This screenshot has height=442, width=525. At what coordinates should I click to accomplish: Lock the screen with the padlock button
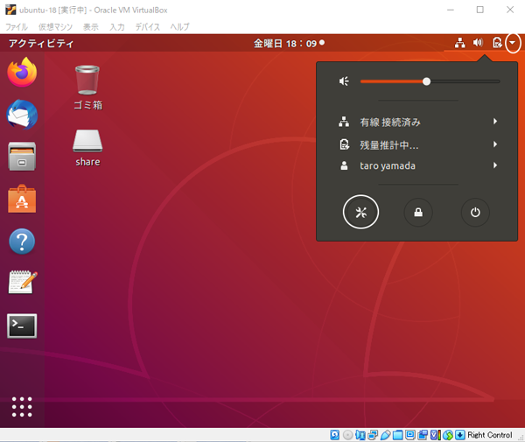pos(418,213)
